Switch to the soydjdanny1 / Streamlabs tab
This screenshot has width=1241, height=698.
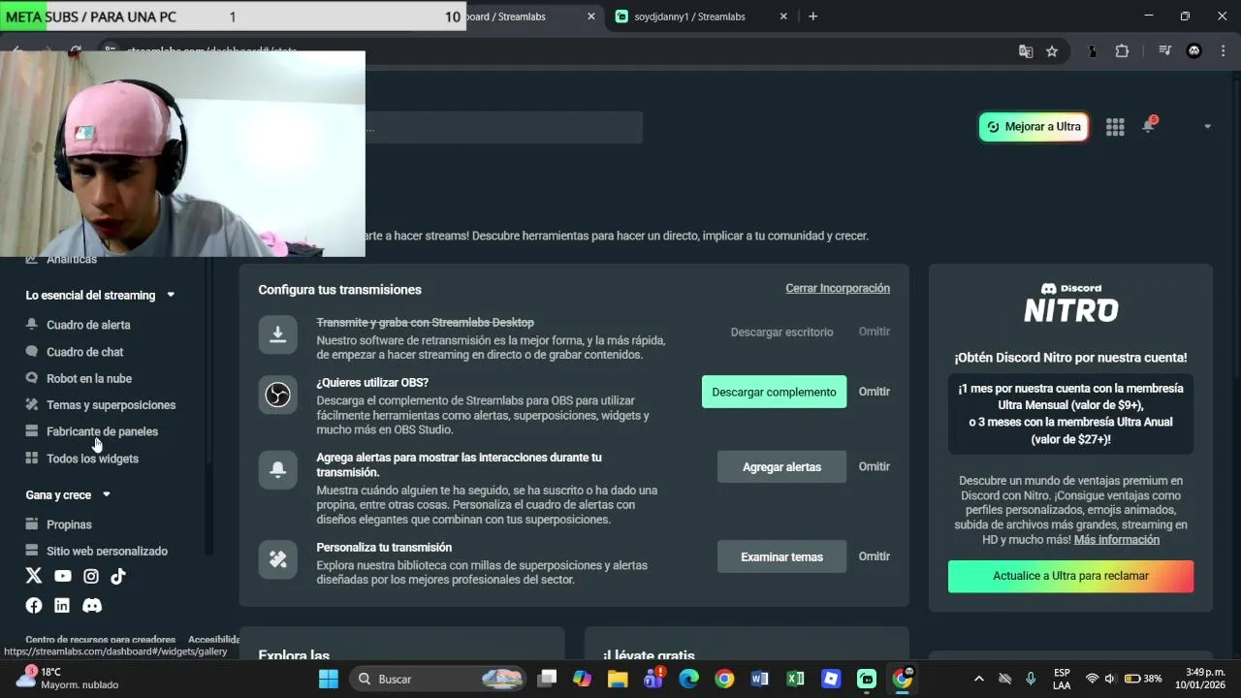(x=702, y=16)
